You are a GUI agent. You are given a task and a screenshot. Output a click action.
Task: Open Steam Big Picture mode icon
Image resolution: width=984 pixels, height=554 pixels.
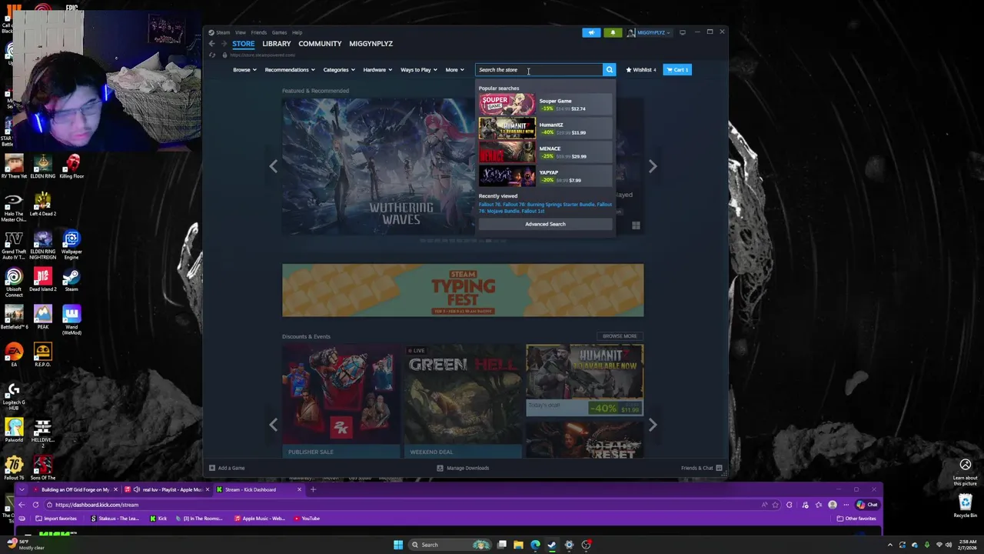683,32
